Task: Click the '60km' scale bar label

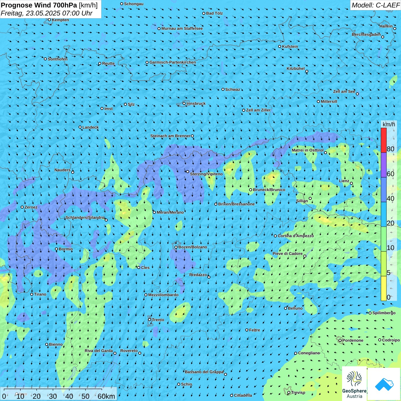Action: point(106,396)
